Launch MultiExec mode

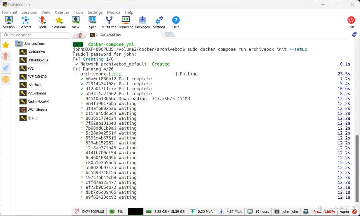tap(109, 22)
